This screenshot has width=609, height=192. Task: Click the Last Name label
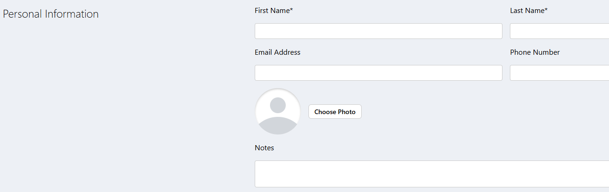coord(527,11)
